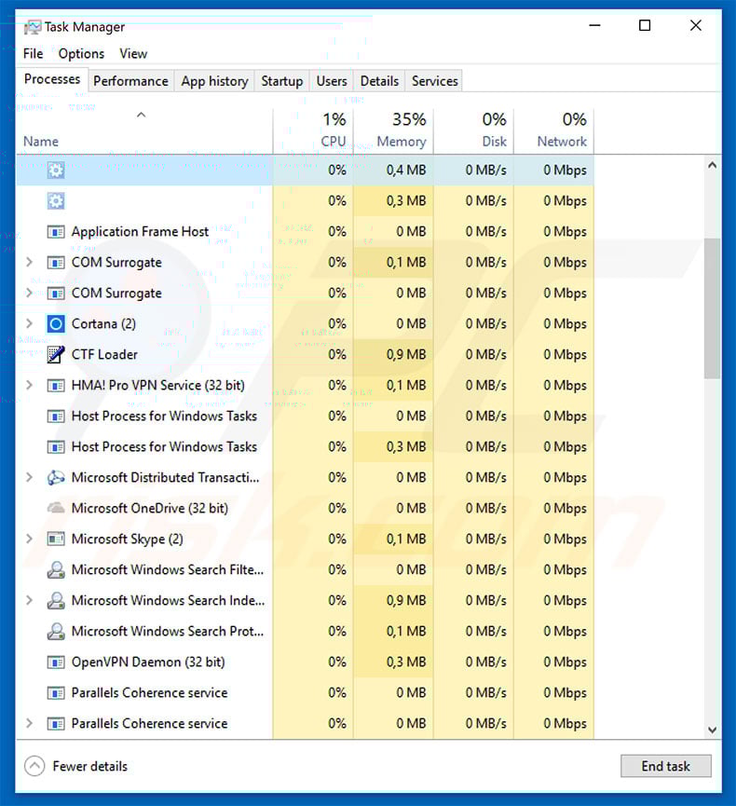Collapse details with the Fewer details arrow icon
736x806 pixels.
(34, 766)
